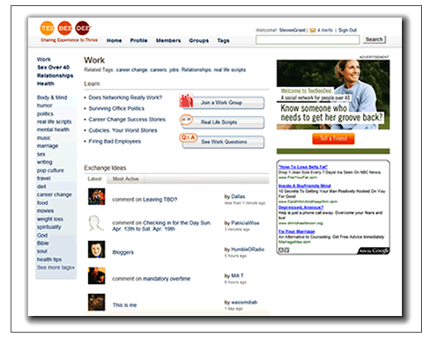Click the Tell a Friend button
The image size is (430, 337).
[333, 138]
